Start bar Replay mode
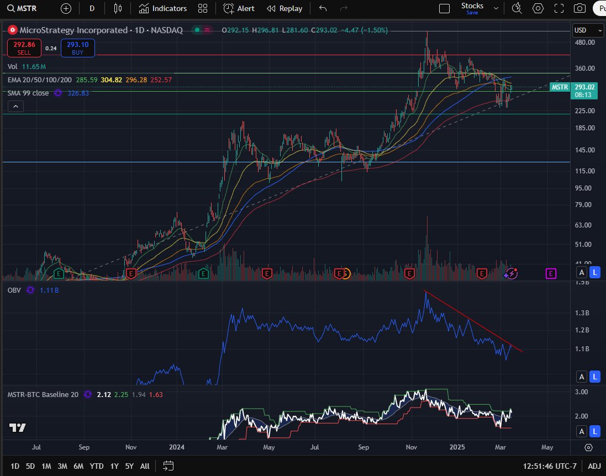The height and width of the screenshot is (476, 606). (285, 8)
